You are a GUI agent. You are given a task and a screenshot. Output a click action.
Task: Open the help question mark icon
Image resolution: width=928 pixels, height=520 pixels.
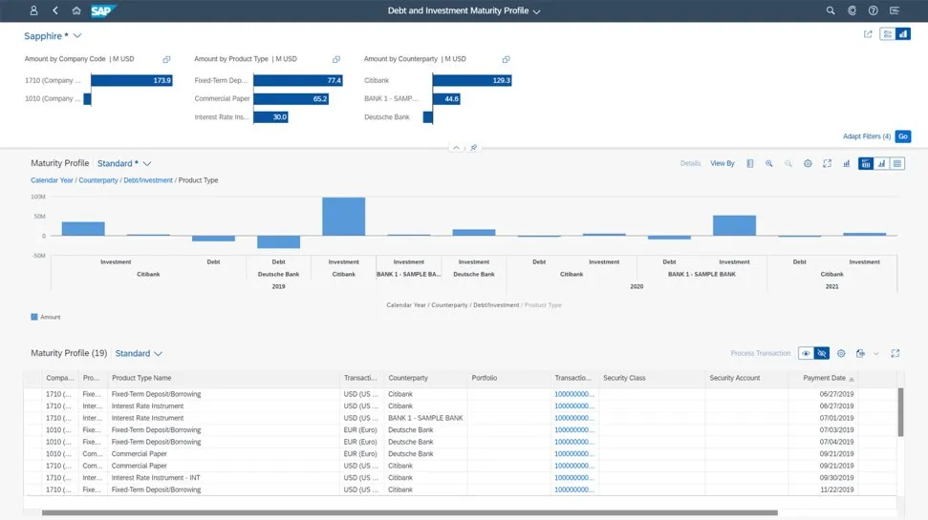point(873,10)
